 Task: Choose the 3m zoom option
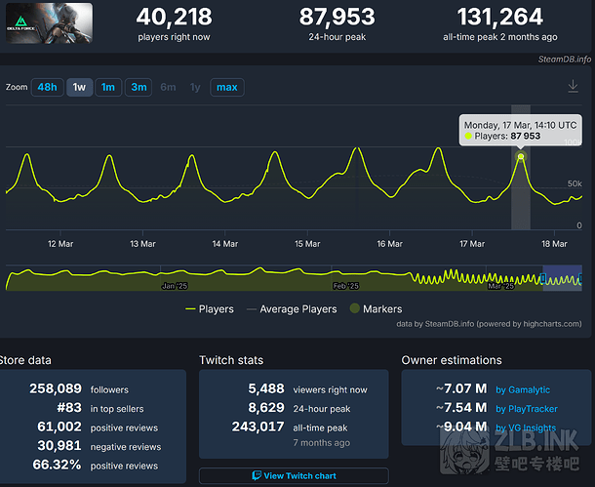pos(139,88)
